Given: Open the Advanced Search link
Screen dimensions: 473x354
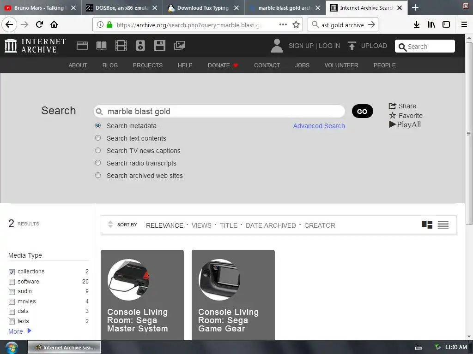Looking at the screenshot, I should (x=319, y=126).
